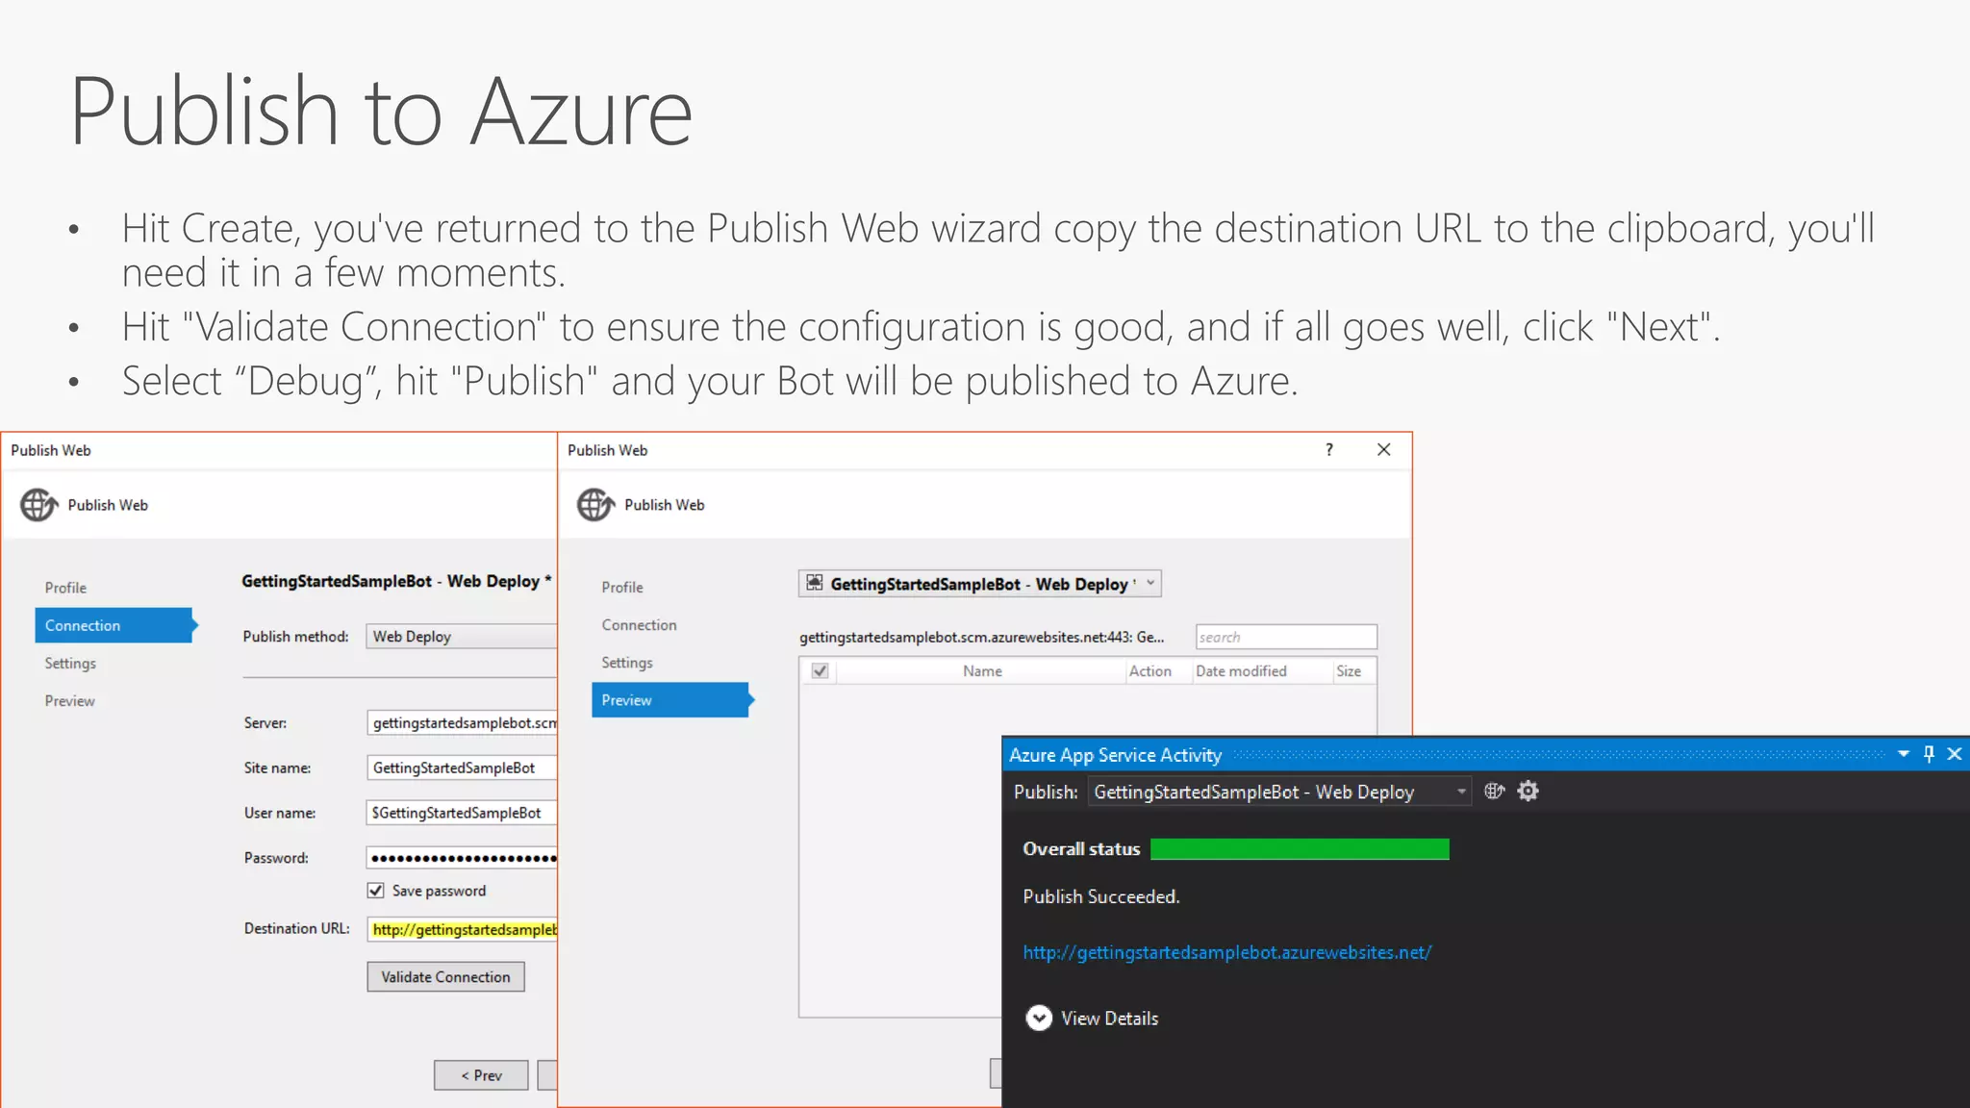This screenshot has width=1970, height=1108.
Task: Uncheck the Save password checkbox
Action: click(x=376, y=891)
